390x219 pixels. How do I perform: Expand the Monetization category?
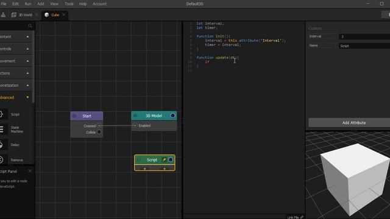[x=16, y=85]
